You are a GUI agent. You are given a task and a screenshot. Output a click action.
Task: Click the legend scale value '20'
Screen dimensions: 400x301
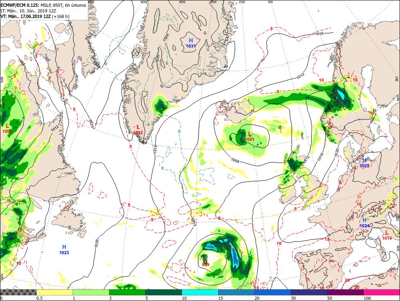pos(257,298)
